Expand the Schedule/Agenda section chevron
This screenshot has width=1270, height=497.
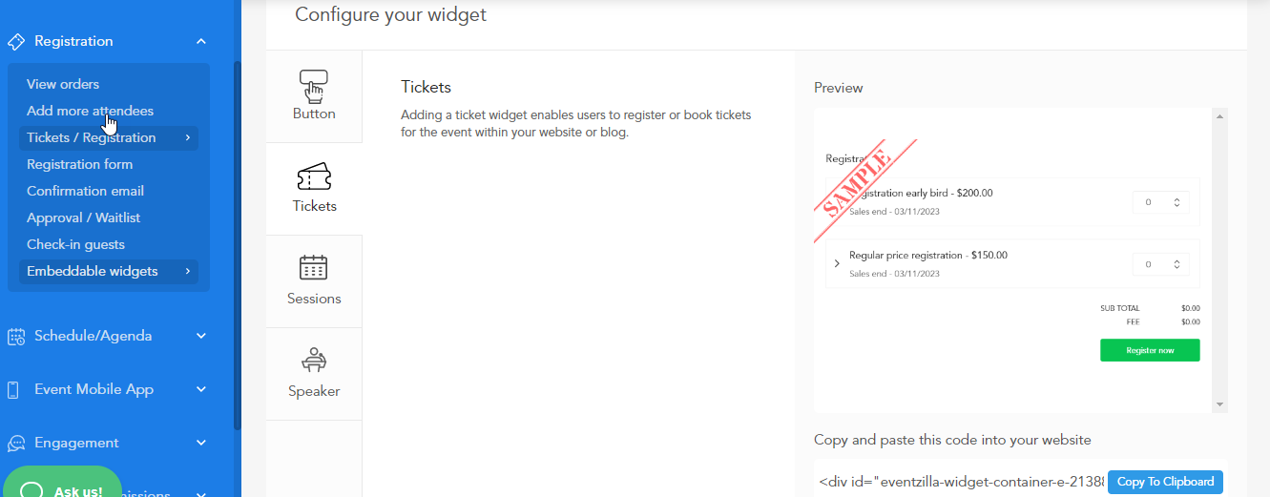(201, 336)
